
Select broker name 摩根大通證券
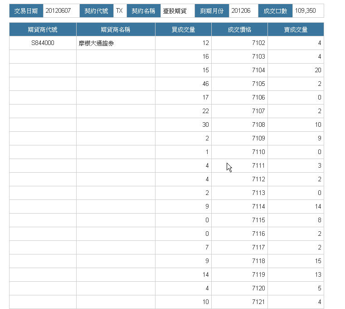[x=96, y=43]
